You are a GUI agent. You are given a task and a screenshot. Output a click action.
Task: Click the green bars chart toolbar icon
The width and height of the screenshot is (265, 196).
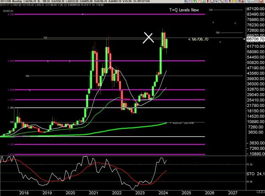click(x=204, y=1)
